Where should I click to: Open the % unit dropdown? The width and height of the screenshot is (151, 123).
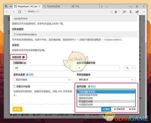130,68
